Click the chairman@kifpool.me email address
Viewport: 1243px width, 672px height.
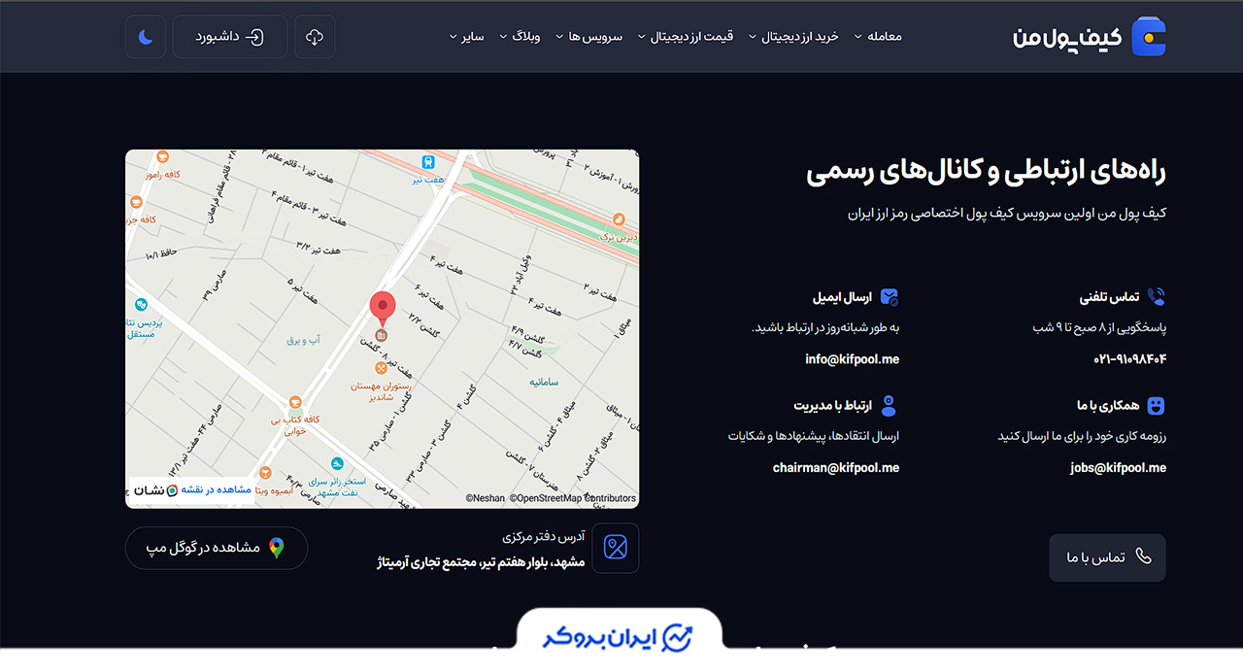click(836, 468)
